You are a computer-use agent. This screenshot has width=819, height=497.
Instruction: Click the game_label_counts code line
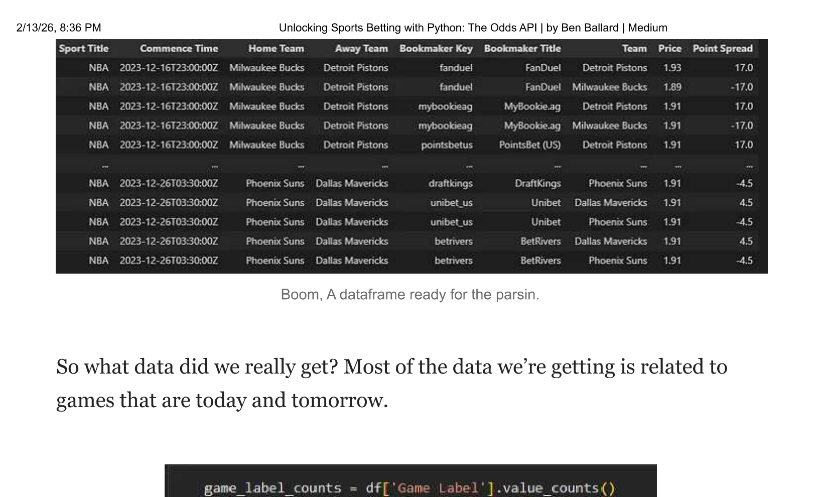pyautogui.click(x=409, y=488)
